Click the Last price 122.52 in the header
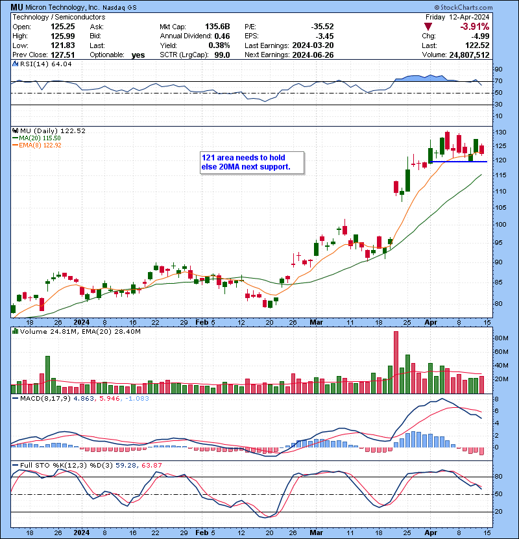 [477, 45]
